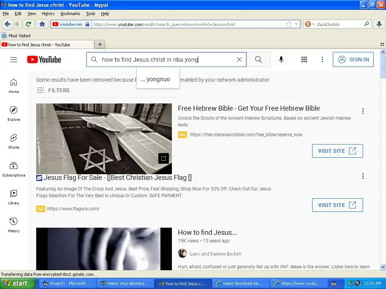
Task: Open the Hebrew Bible ad thumbnail
Action: pos(104,139)
